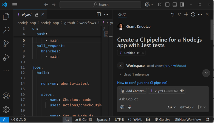This screenshot has height=123, width=214.
Task: Open the GPT-4o model dropdown
Action: tap(187, 107)
